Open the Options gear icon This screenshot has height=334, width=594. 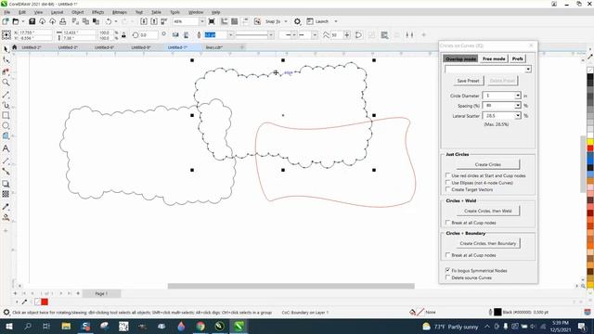point(297,21)
